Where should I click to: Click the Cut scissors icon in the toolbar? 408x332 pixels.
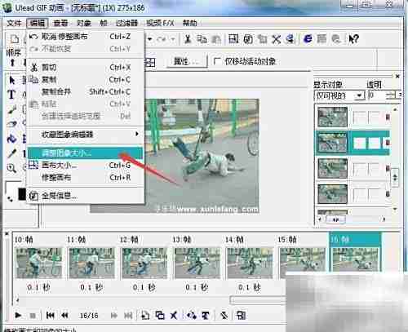click(x=188, y=39)
